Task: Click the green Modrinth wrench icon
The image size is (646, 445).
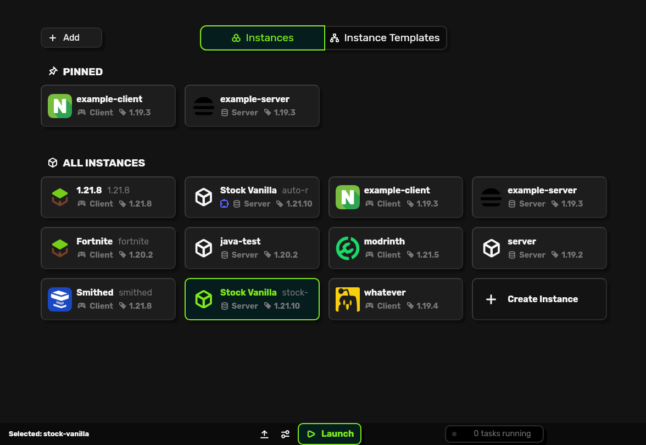Action: 347,248
